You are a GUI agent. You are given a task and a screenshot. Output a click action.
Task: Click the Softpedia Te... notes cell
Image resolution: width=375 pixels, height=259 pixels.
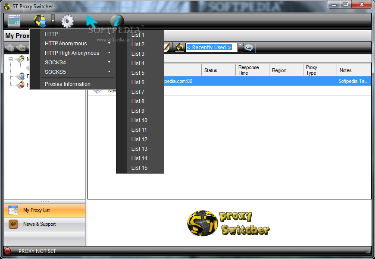(x=353, y=81)
